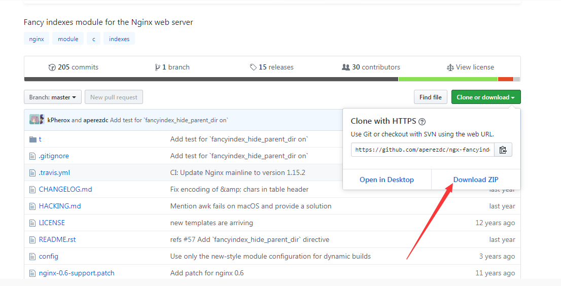Copy clone URL to clipboard icon

pyautogui.click(x=503, y=150)
